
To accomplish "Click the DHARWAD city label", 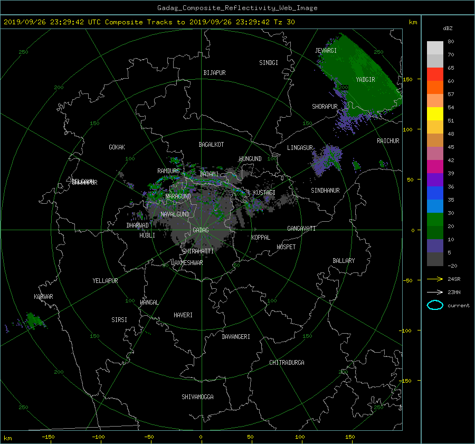I will [x=137, y=225].
